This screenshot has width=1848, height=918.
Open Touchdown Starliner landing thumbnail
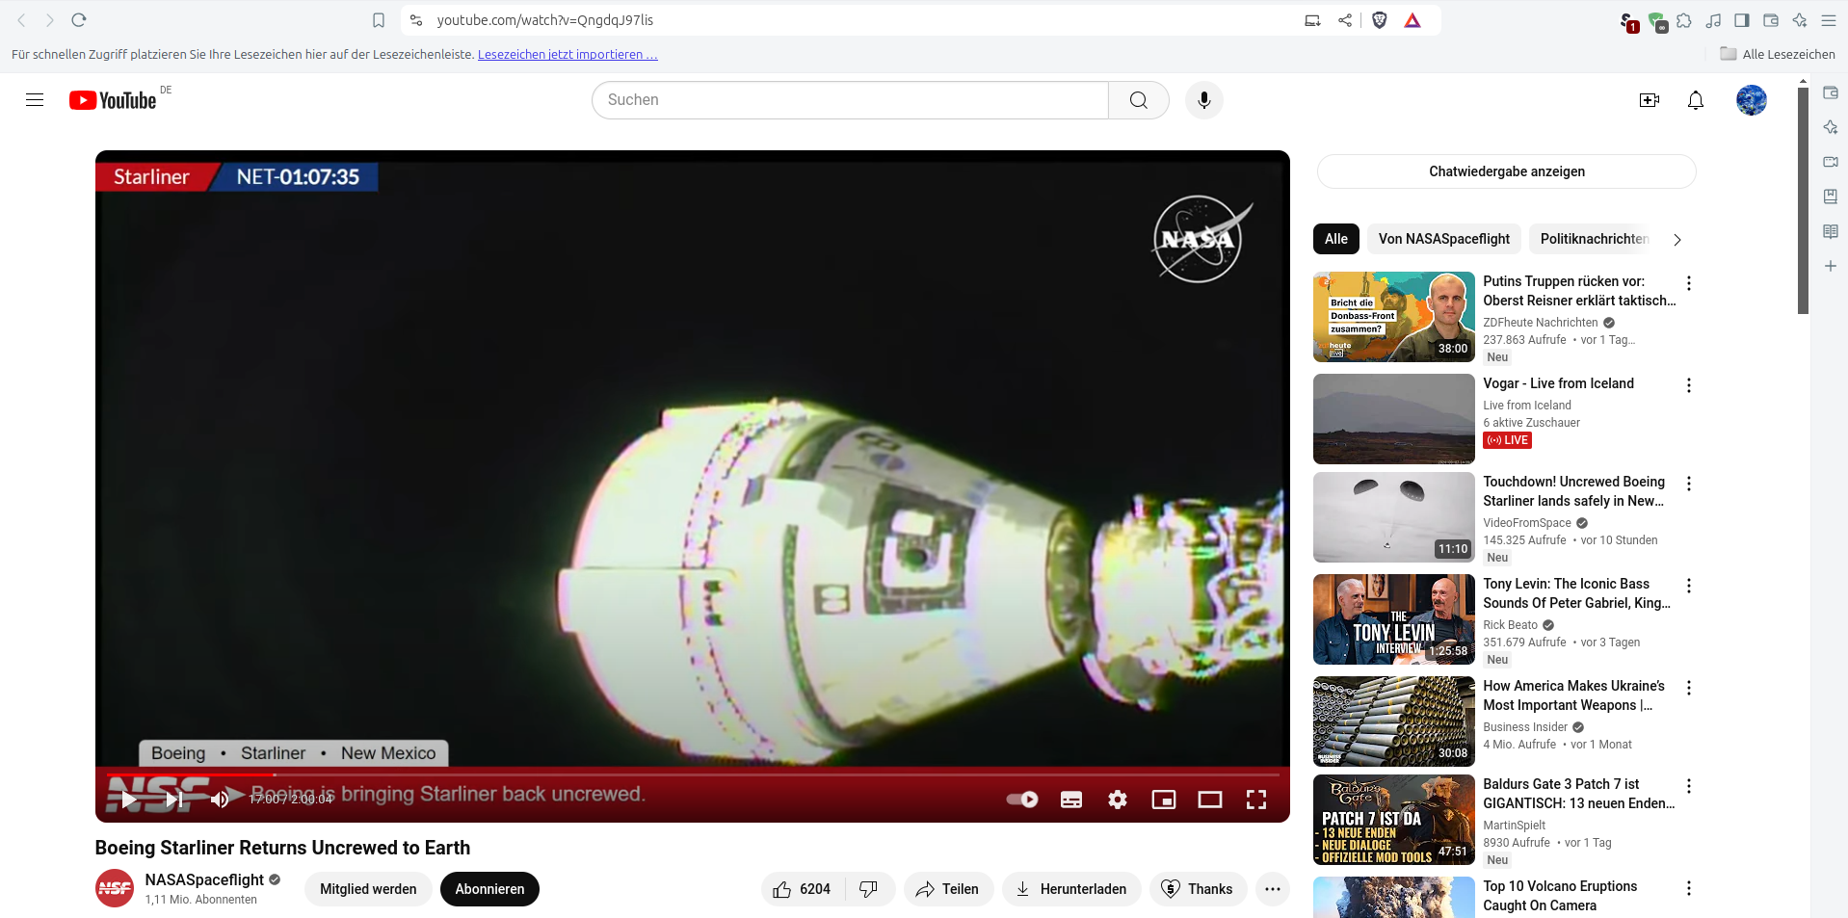[1393, 517]
